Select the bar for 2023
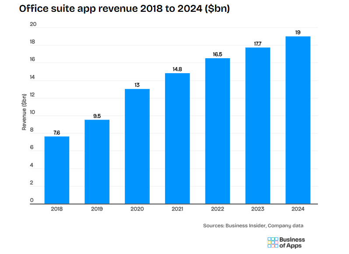The image size is (349, 254). click(x=258, y=126)
